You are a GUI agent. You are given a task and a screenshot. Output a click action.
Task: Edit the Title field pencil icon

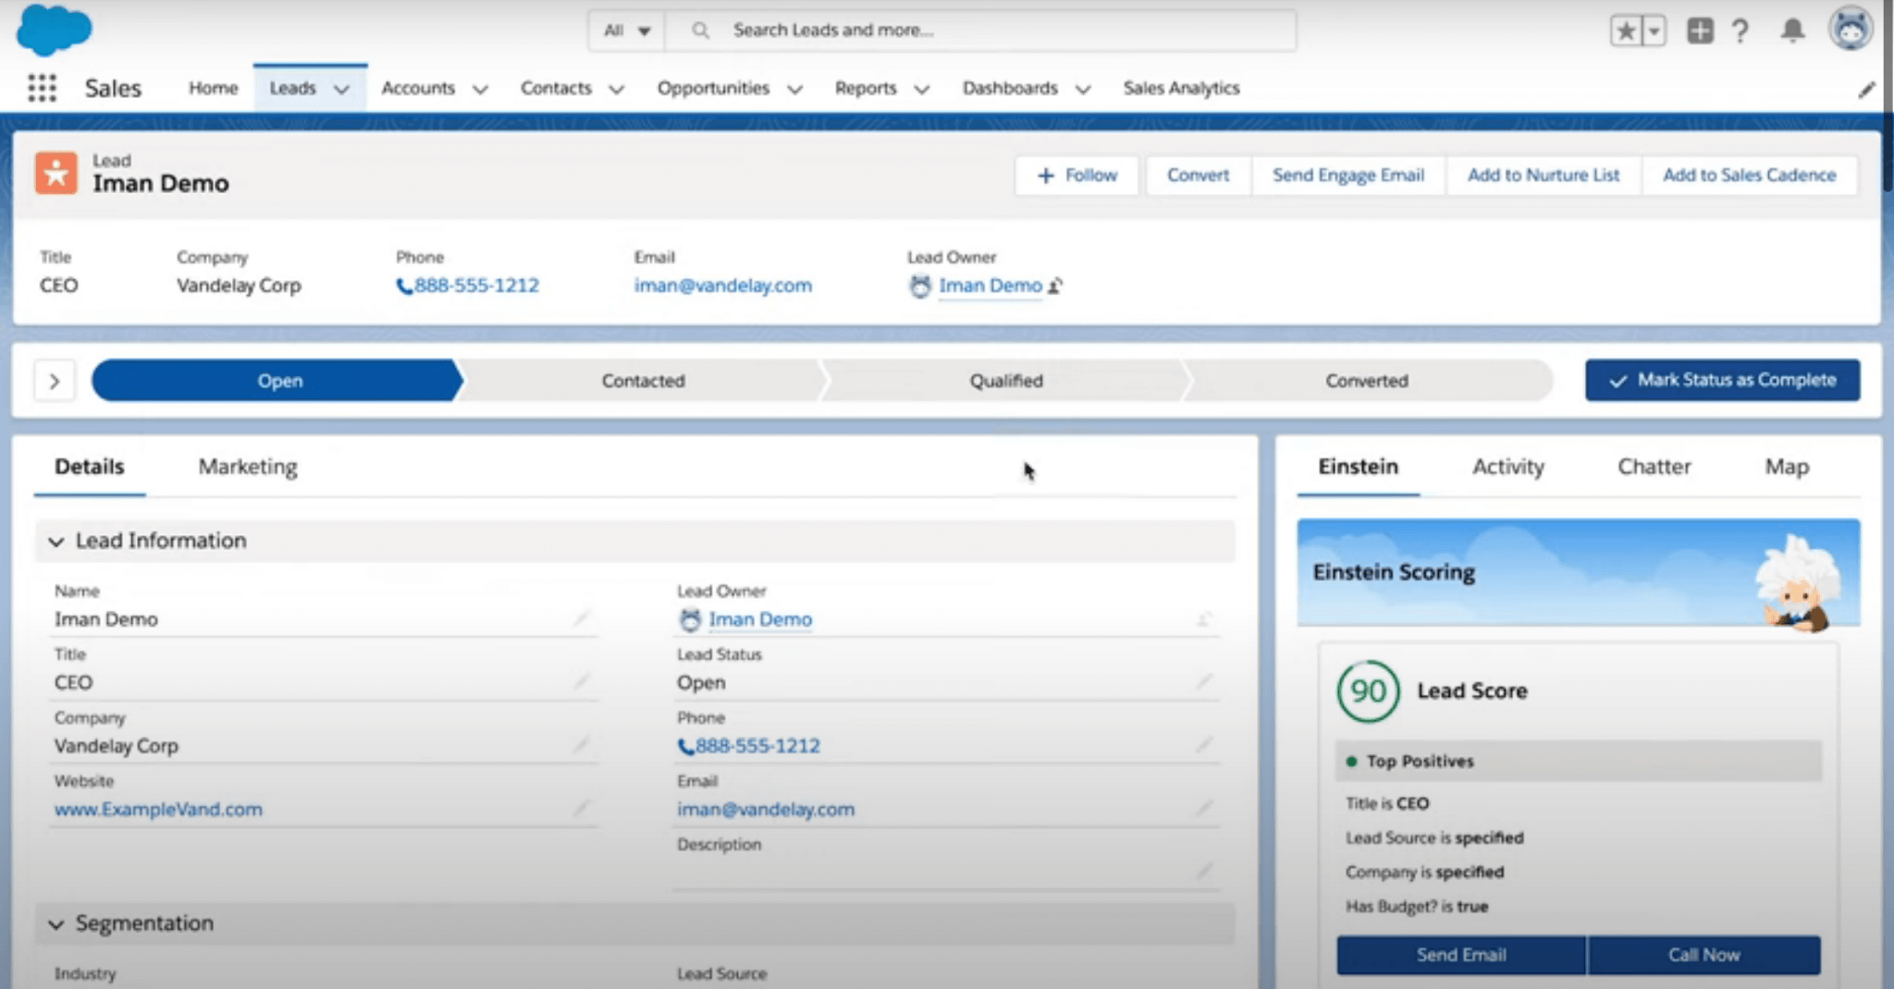coord(581,681)
